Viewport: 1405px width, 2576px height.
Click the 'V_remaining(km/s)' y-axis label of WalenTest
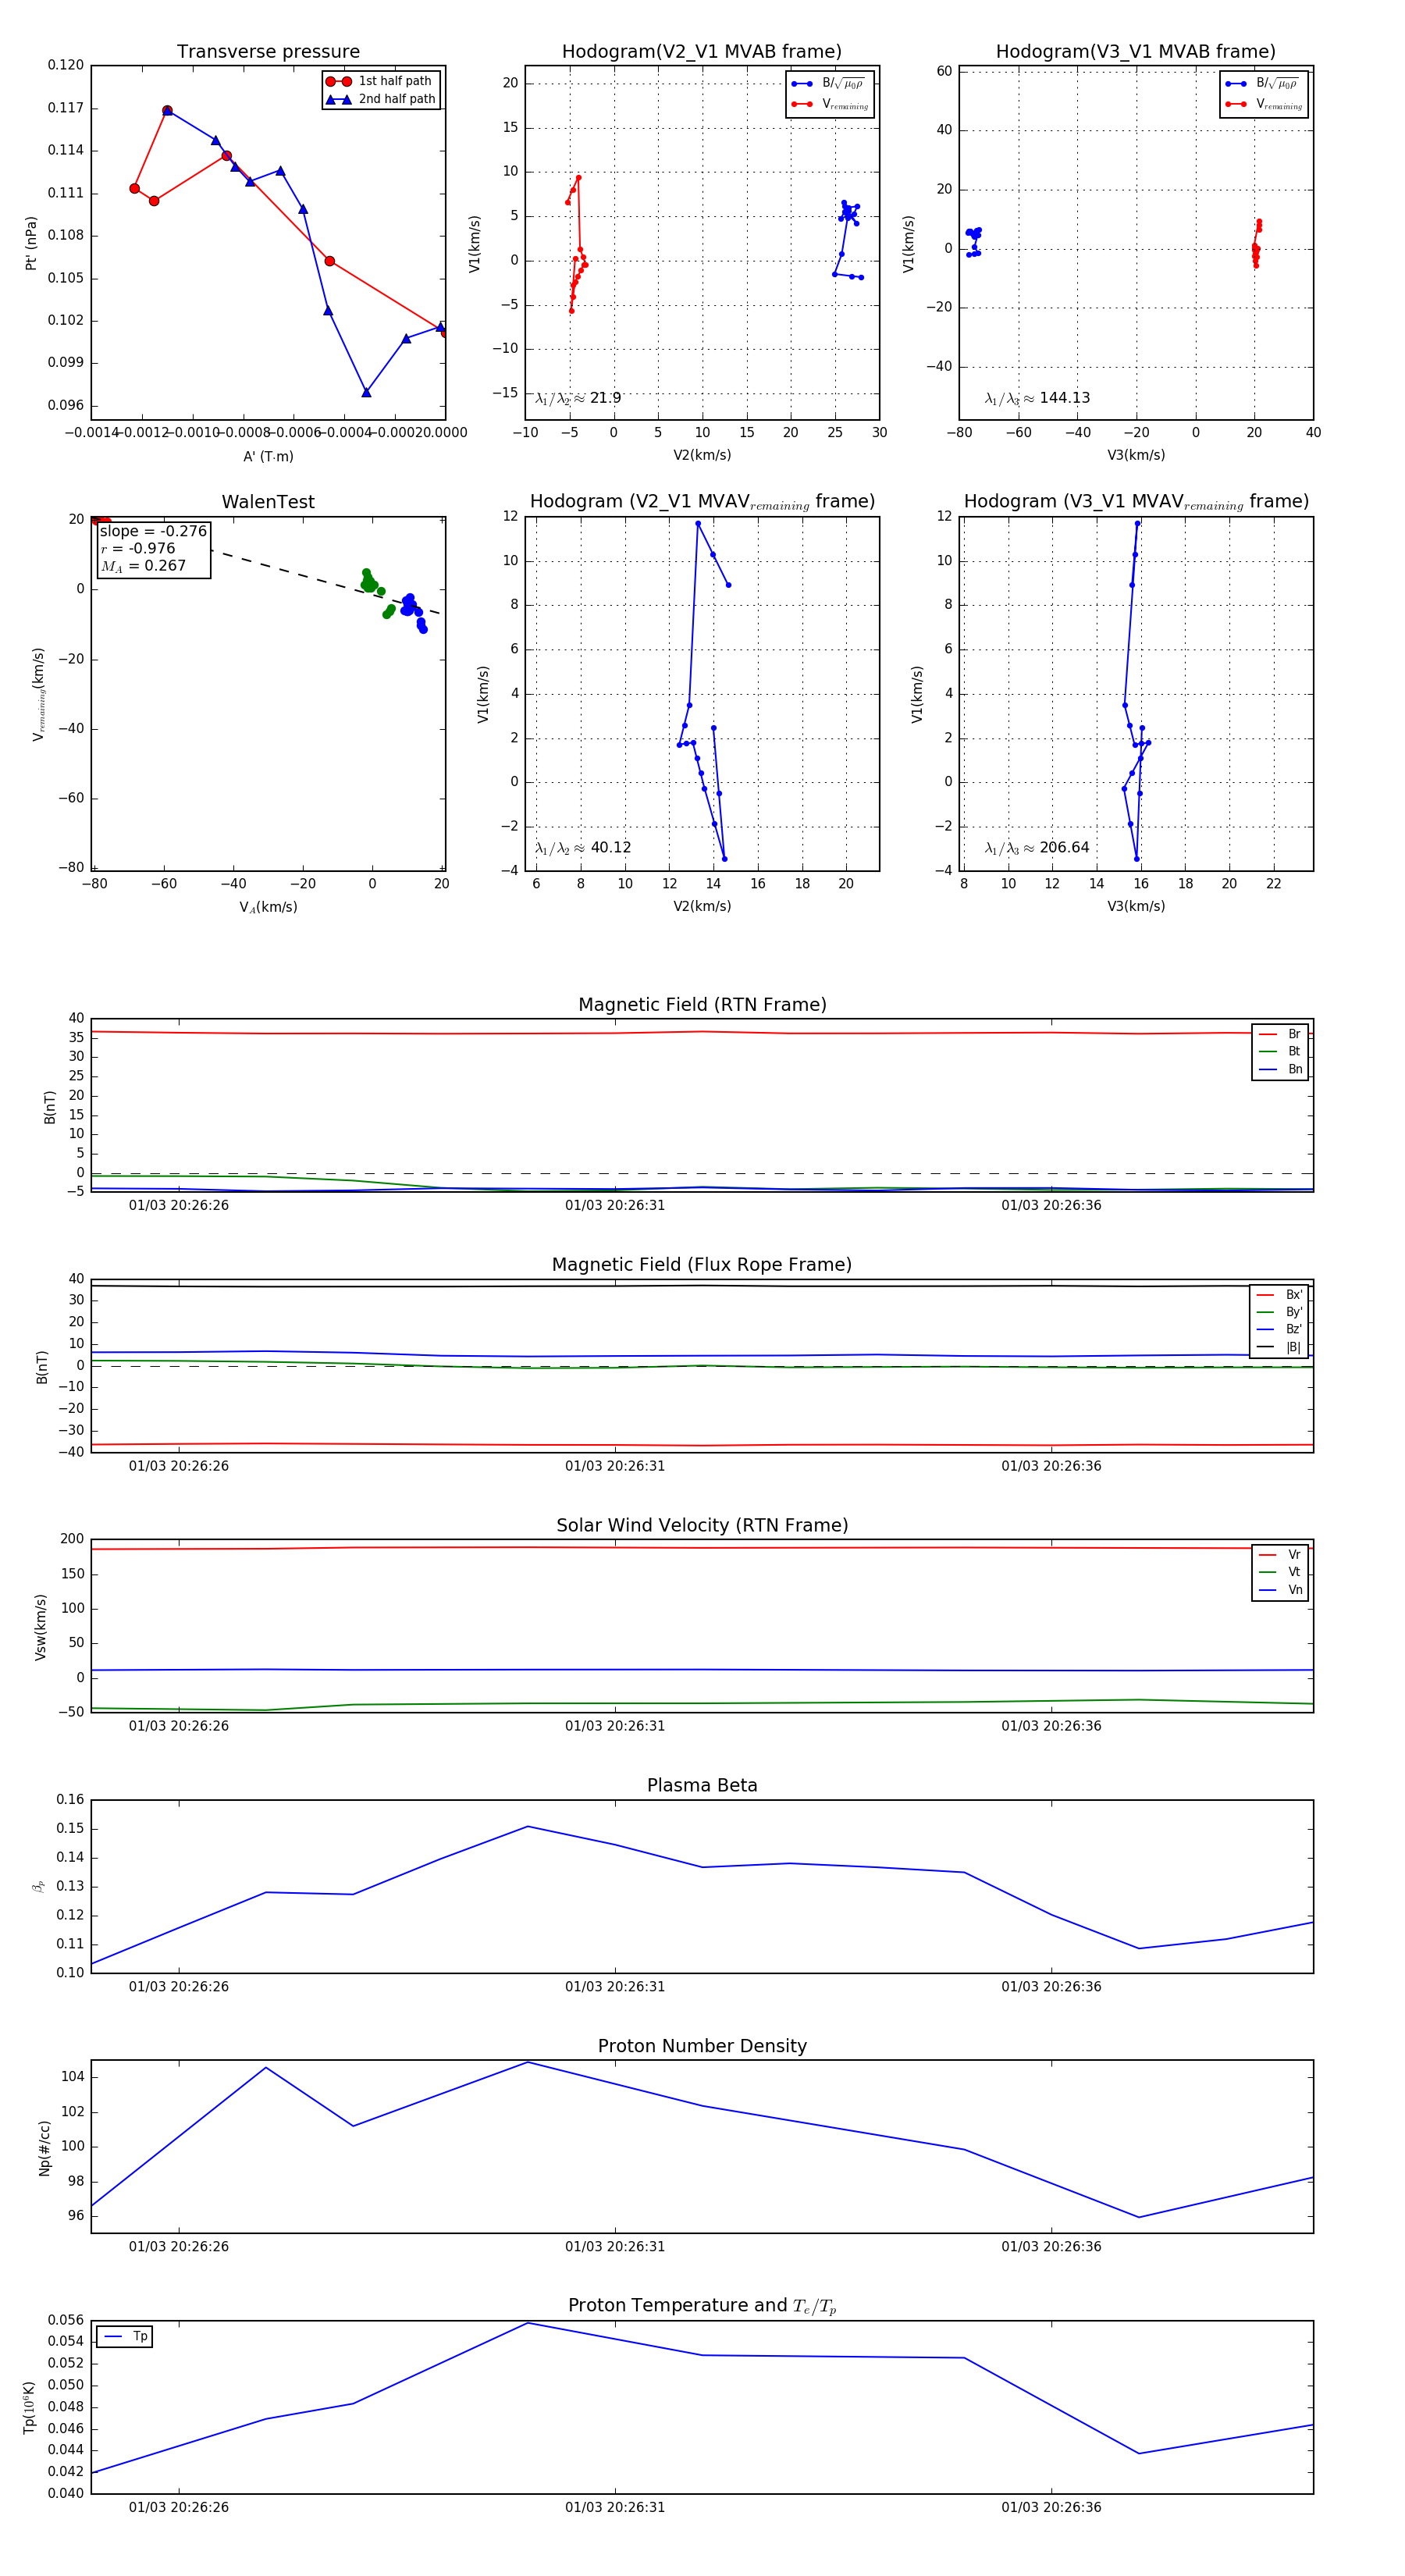click(x=39, y=694)
